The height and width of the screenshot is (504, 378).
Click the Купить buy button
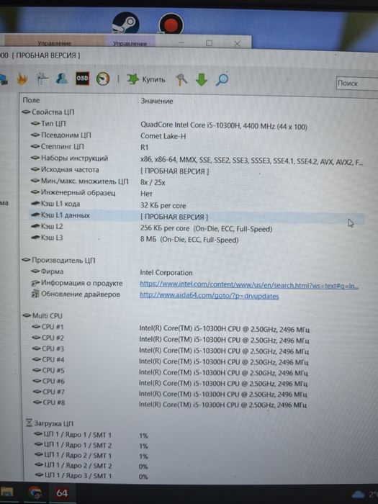pyautogui.click(x=146, y=79)
